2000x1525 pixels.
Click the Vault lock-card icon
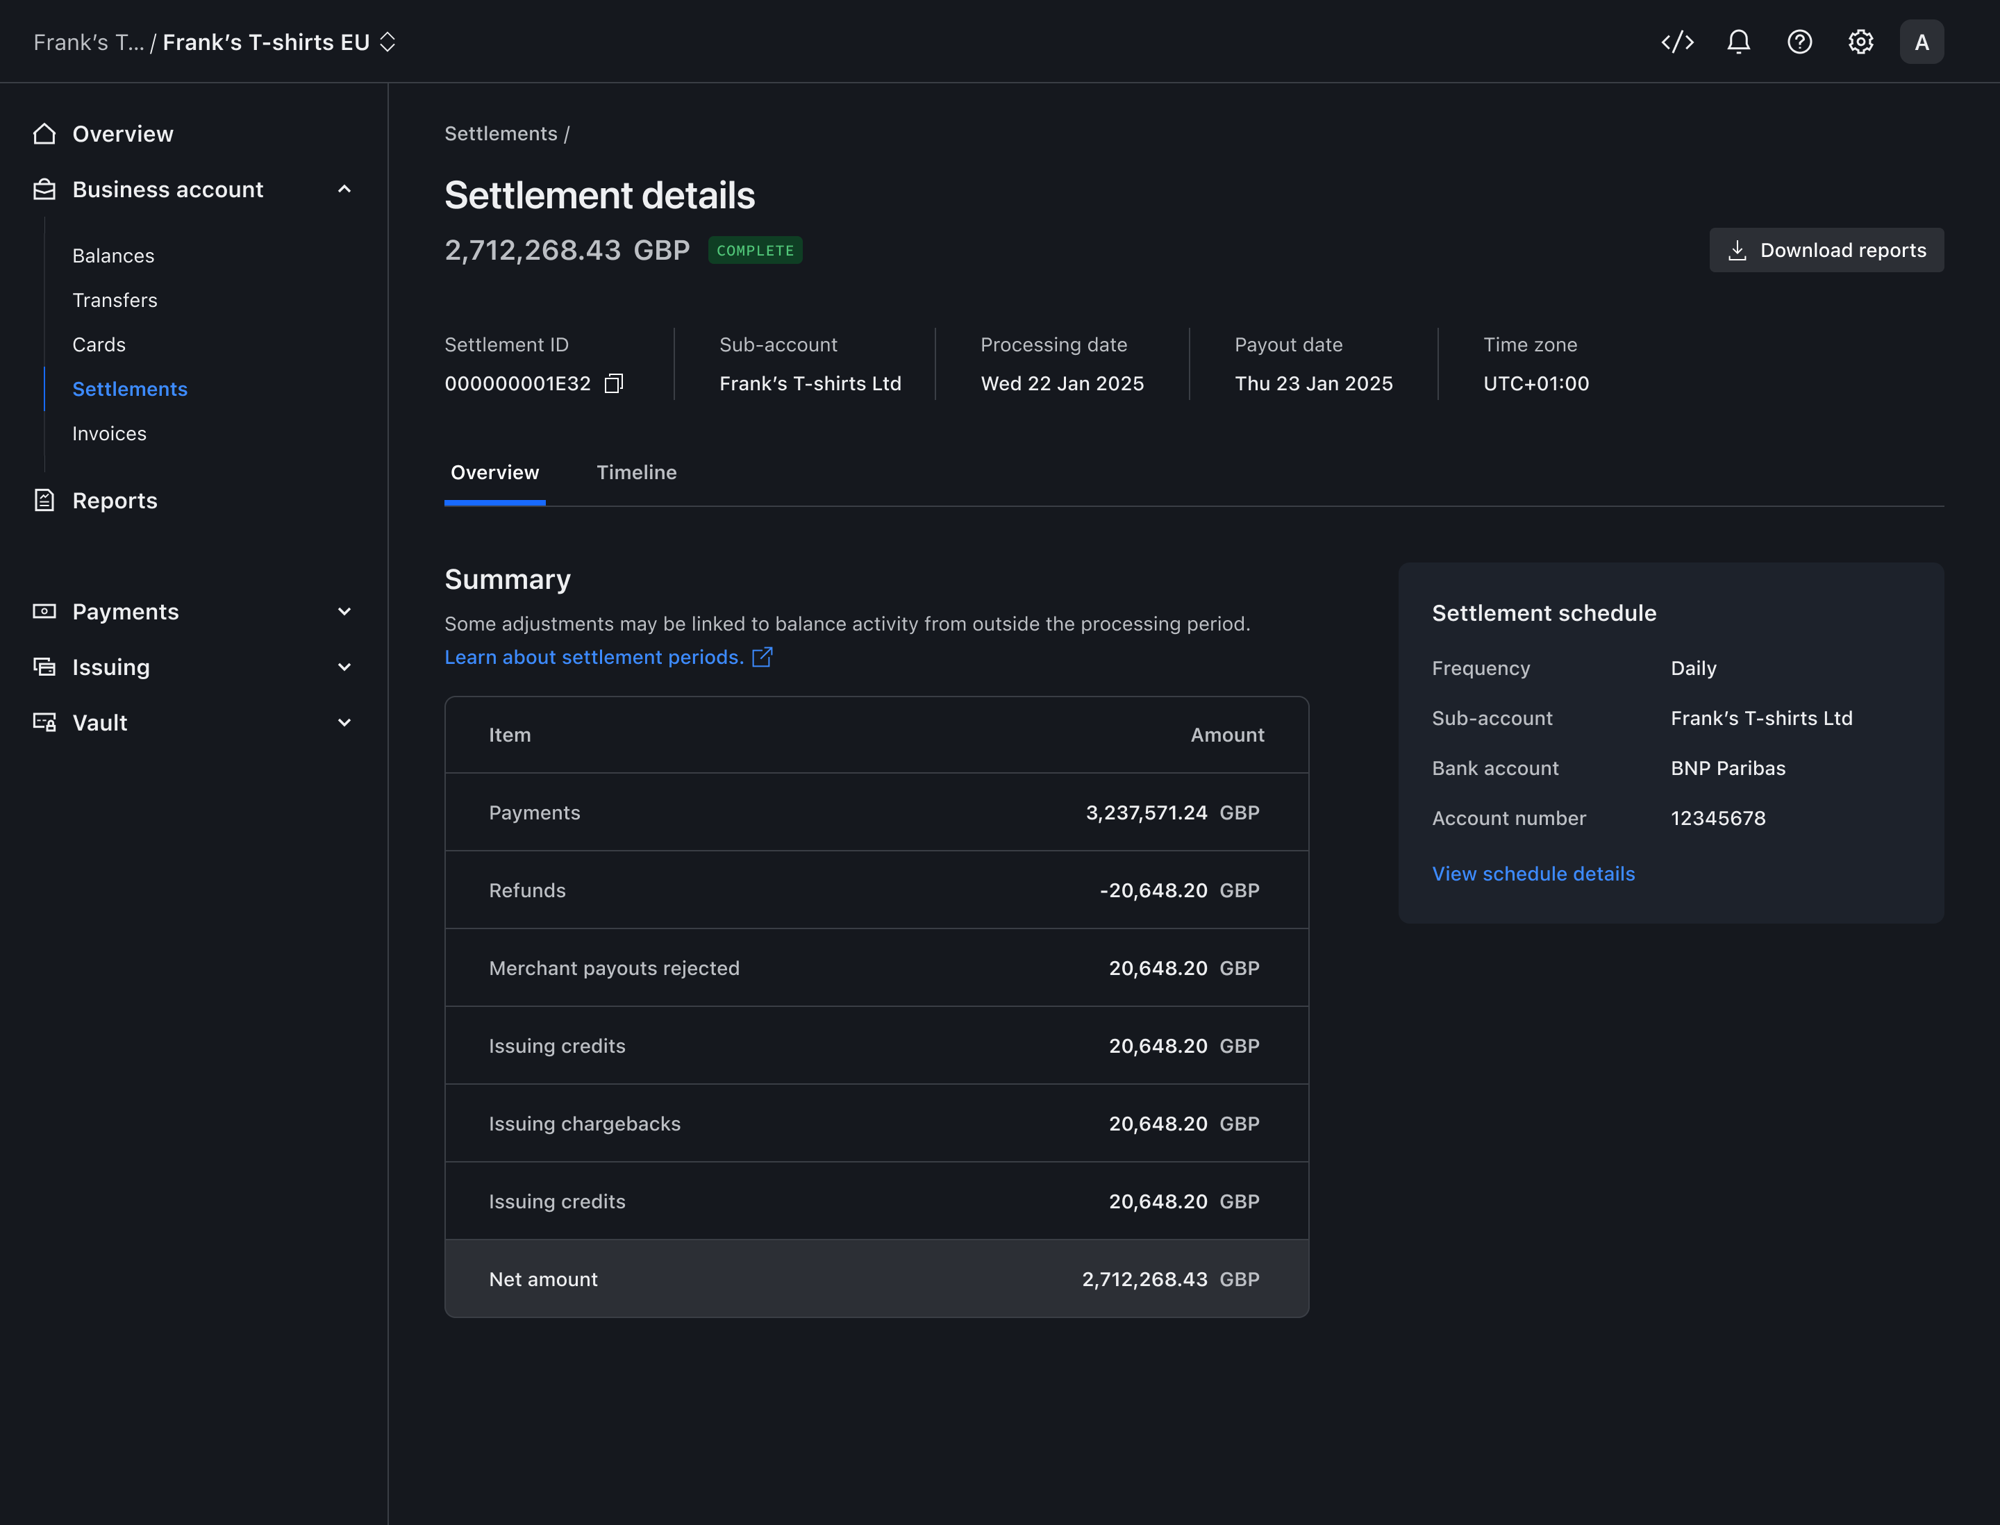pos(44,722)
